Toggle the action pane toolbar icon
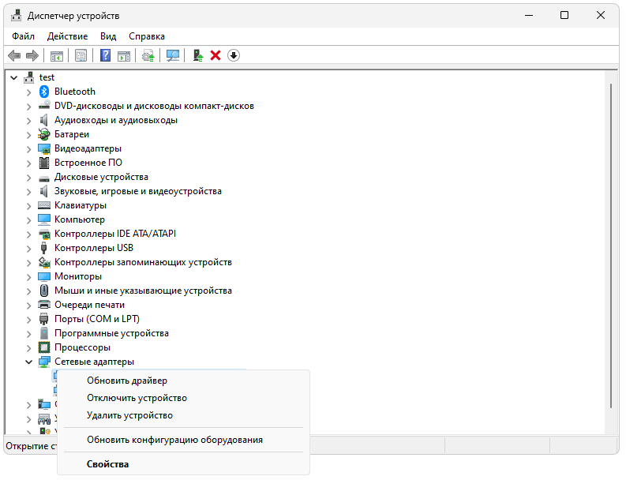Viewport: 626px width, 480px height. [x=124, y=55]
